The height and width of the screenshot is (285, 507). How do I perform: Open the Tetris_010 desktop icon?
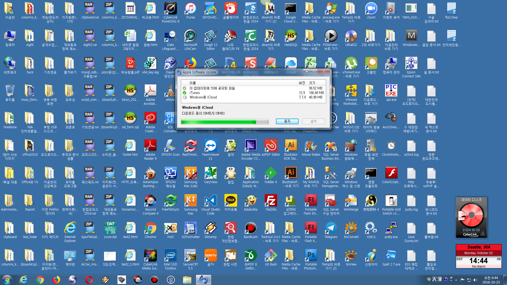coord(411,11)
